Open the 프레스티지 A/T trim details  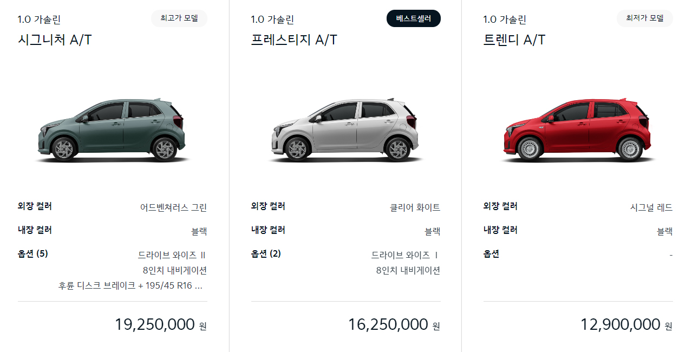pos(292,39)
